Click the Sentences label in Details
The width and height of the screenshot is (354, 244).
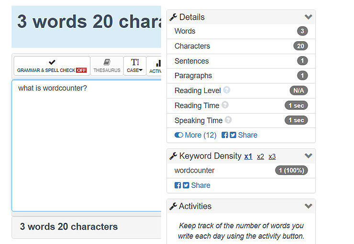[191, 61]
